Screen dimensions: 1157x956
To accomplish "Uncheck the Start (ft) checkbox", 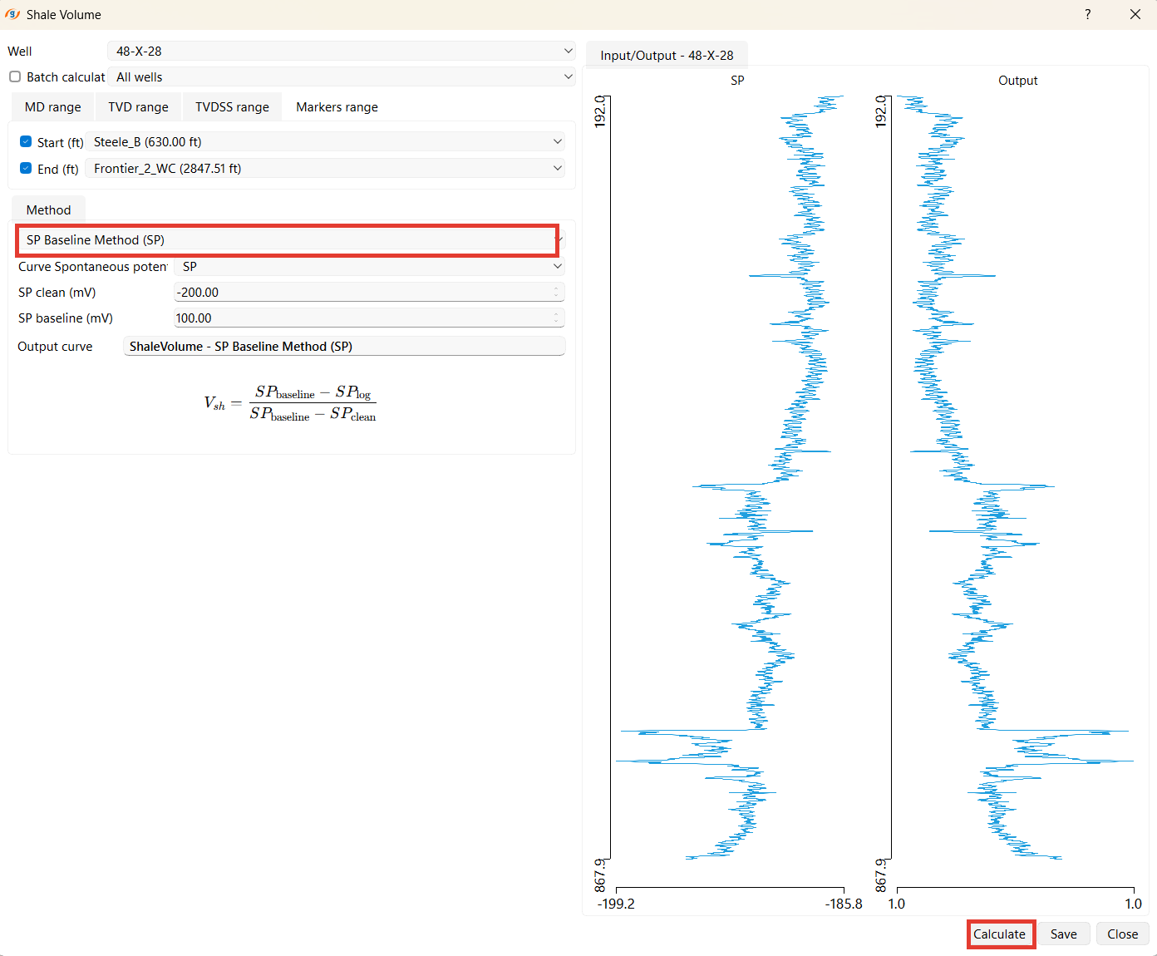I will point(26,141).
